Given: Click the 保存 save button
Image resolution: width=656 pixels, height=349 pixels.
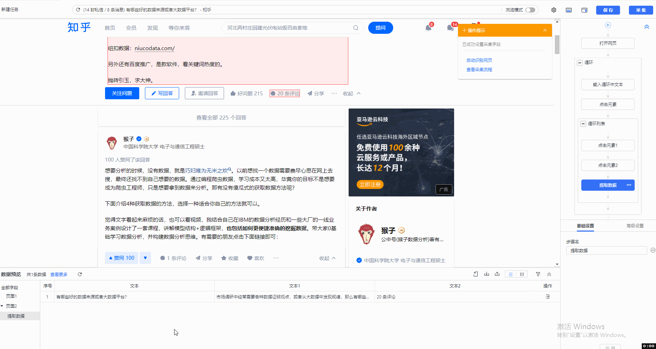Looking at the screenshot, I should tap(608, 10).
